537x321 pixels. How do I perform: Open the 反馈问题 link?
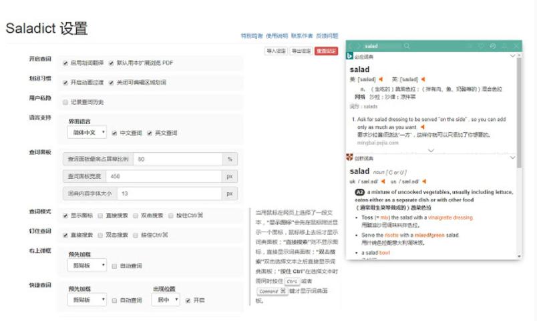(327, 36)
